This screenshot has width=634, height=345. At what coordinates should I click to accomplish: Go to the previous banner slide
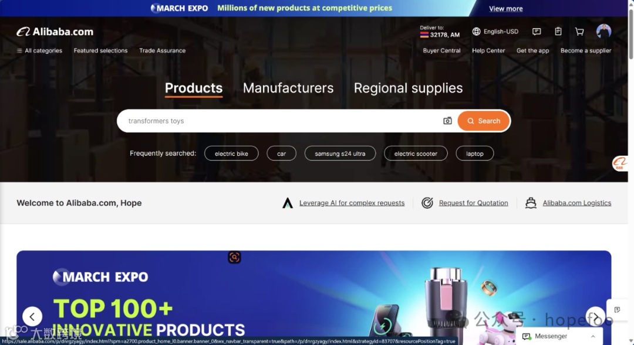coord(32,316)
